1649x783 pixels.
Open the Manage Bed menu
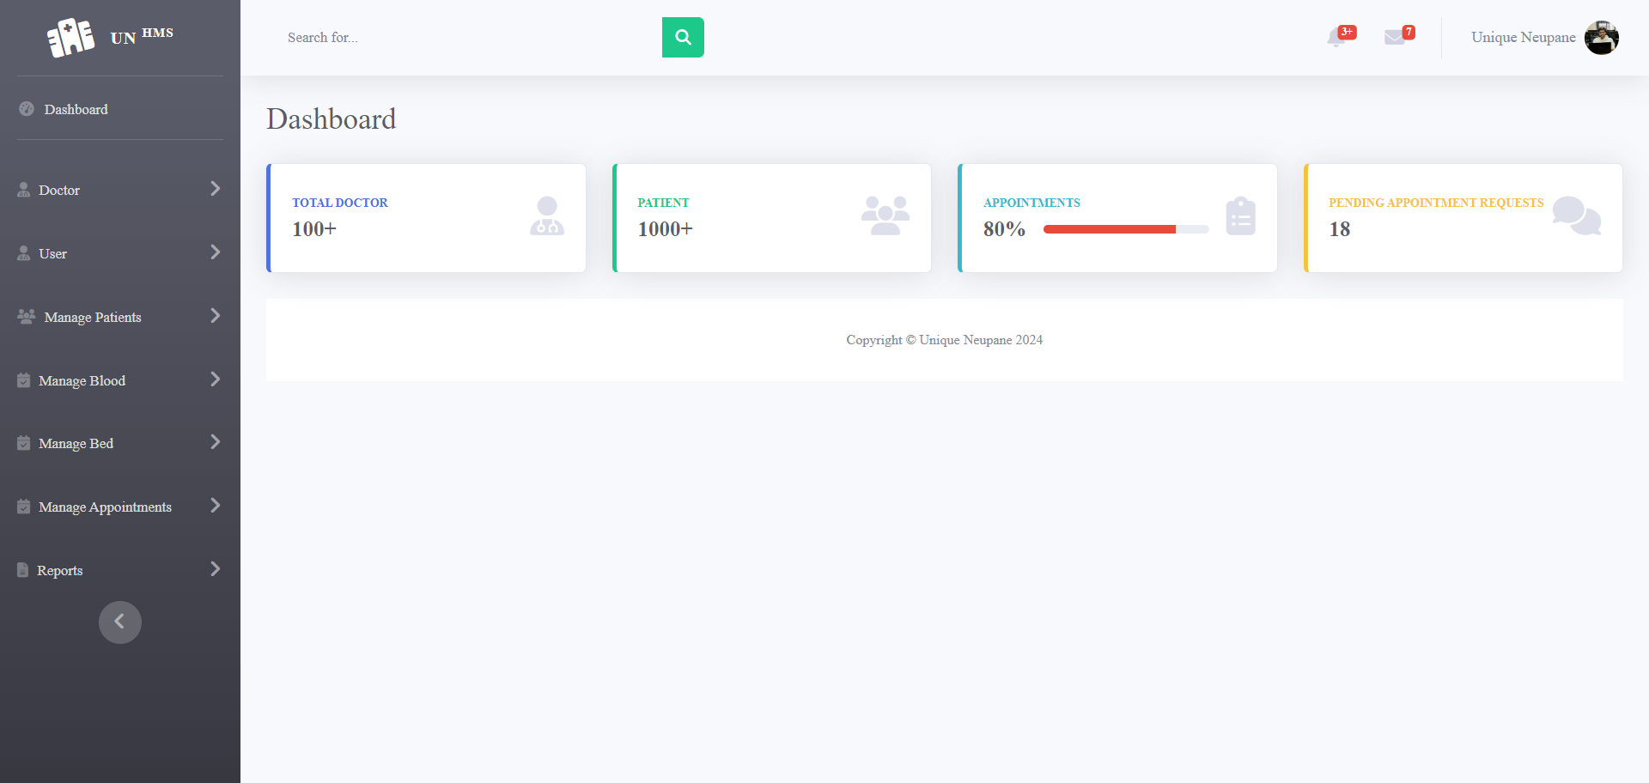click(215, 442)
